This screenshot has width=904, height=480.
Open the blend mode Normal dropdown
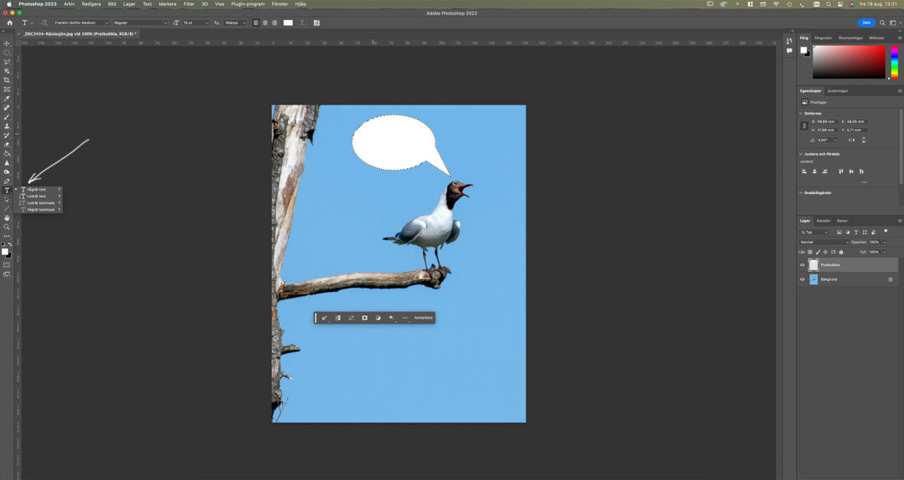pyautogui.click(x=824, y=242)
